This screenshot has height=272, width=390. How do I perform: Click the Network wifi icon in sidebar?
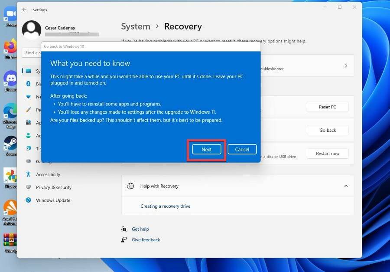tap(28, 97)
